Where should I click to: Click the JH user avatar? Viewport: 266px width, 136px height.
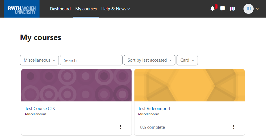pyautogui.click(x=248, y=9)
